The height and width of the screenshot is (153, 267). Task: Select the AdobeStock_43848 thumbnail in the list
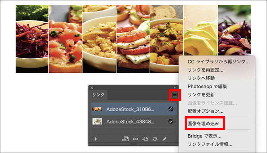tap(97, 121)
